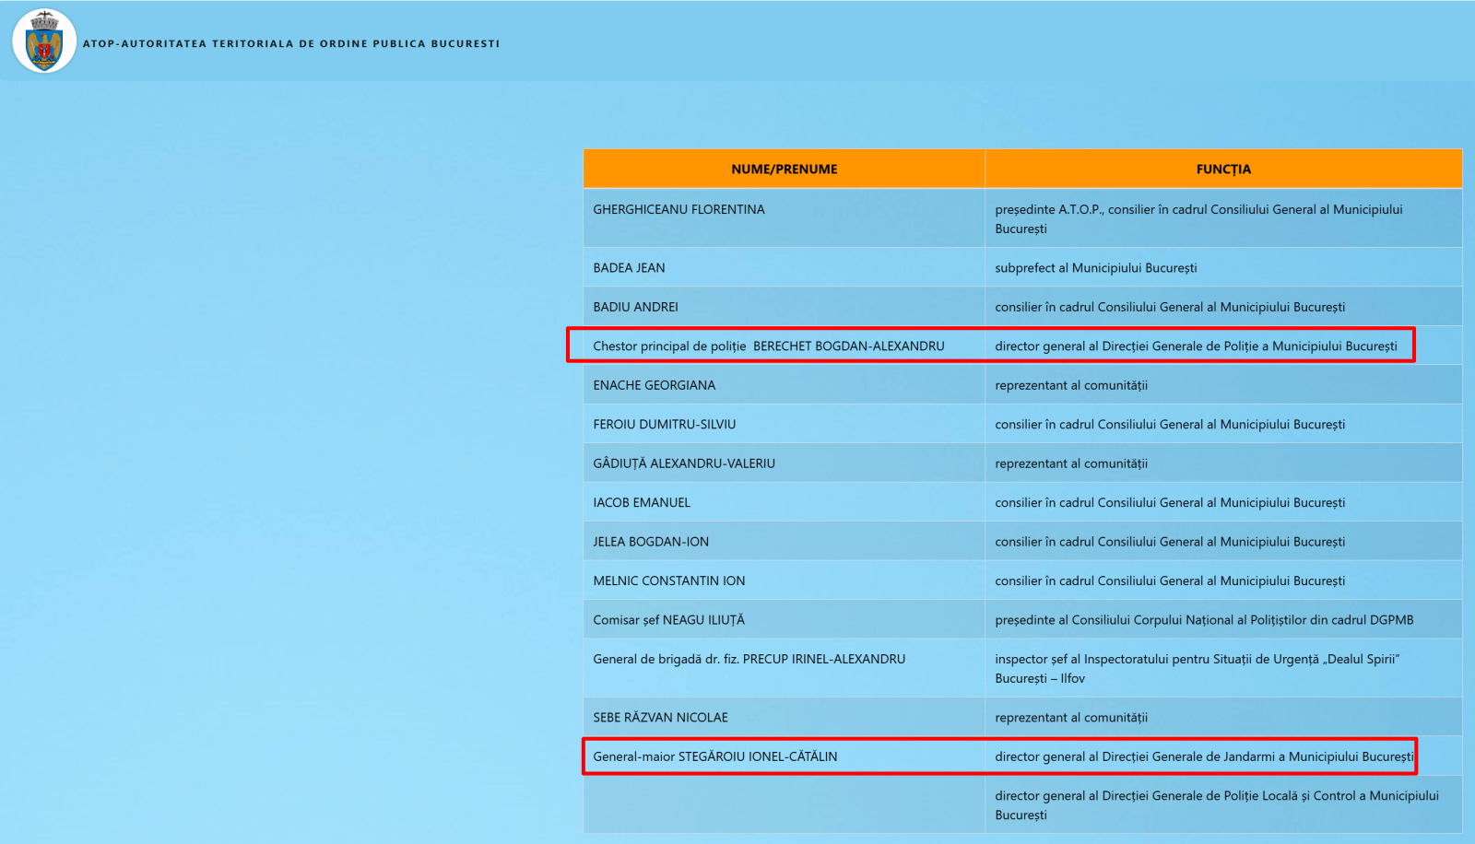Screen dimensions: 1475x844
Task: Select the IACOB EMANUEL row
Action: [x=642, y=503]
